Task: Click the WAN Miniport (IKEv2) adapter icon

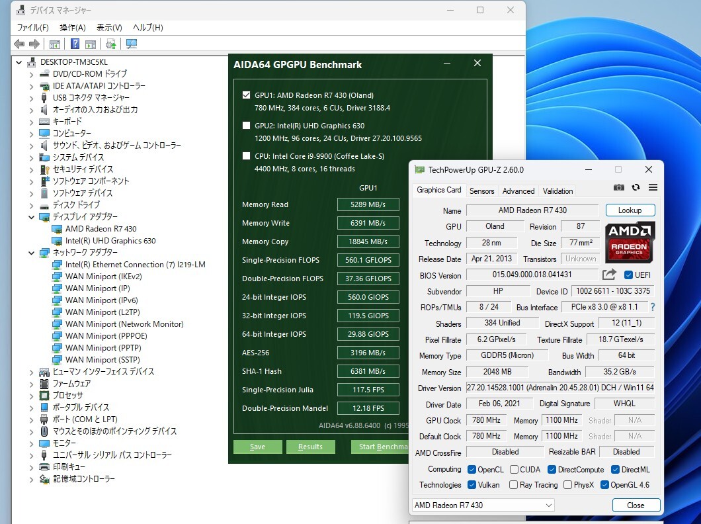Action: [57, 277]
